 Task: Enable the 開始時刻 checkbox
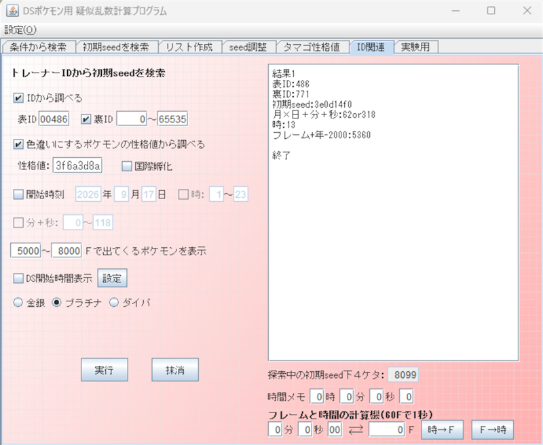tap(18, 194)
